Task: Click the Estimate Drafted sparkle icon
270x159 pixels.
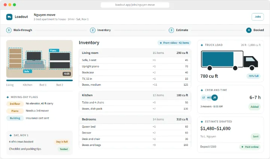Action: tap(202, 122)
